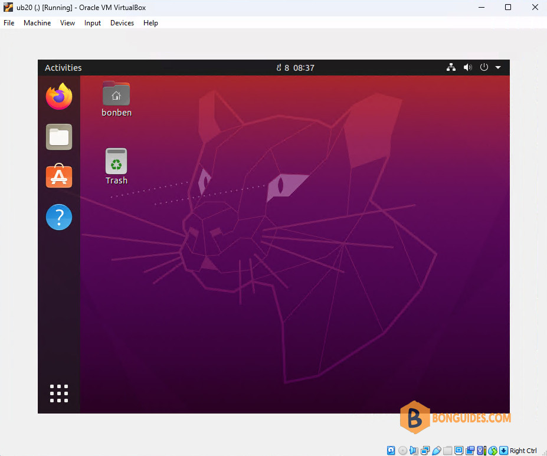Click Activities in the Ubuntu top bar
The height and width of the screenshot is (456, 547).
(63, 68)
